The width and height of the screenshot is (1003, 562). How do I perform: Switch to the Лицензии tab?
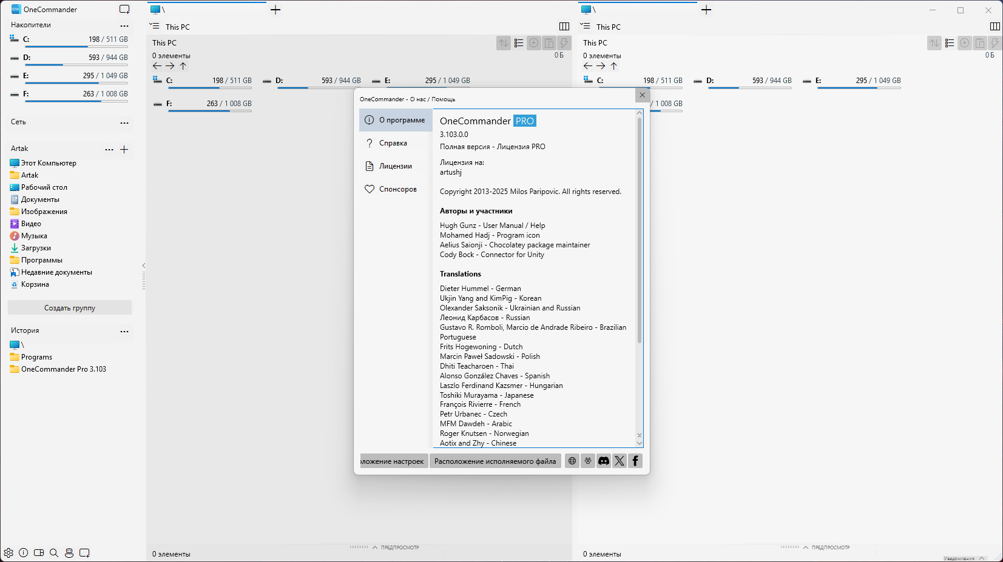[396, 166]
